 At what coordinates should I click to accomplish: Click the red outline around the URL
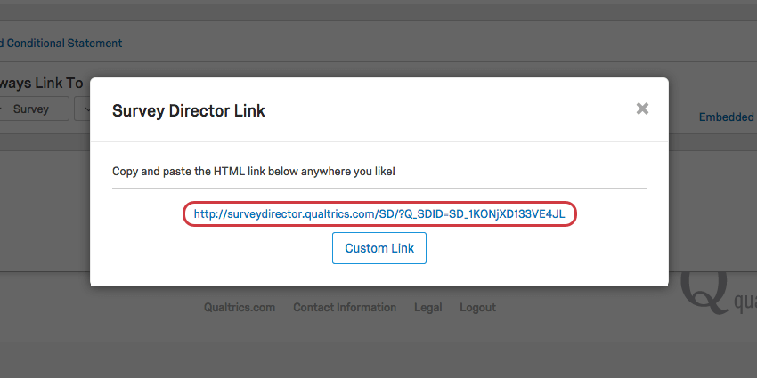(379, 203)
